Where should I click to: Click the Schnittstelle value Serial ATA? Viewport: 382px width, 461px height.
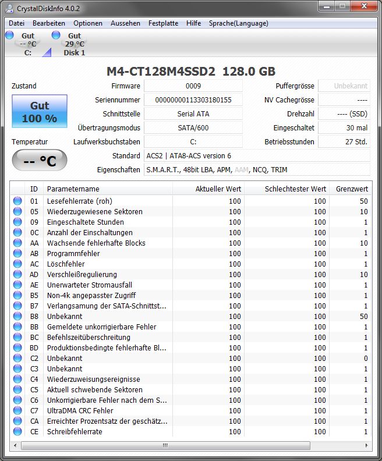click(193, 114)
